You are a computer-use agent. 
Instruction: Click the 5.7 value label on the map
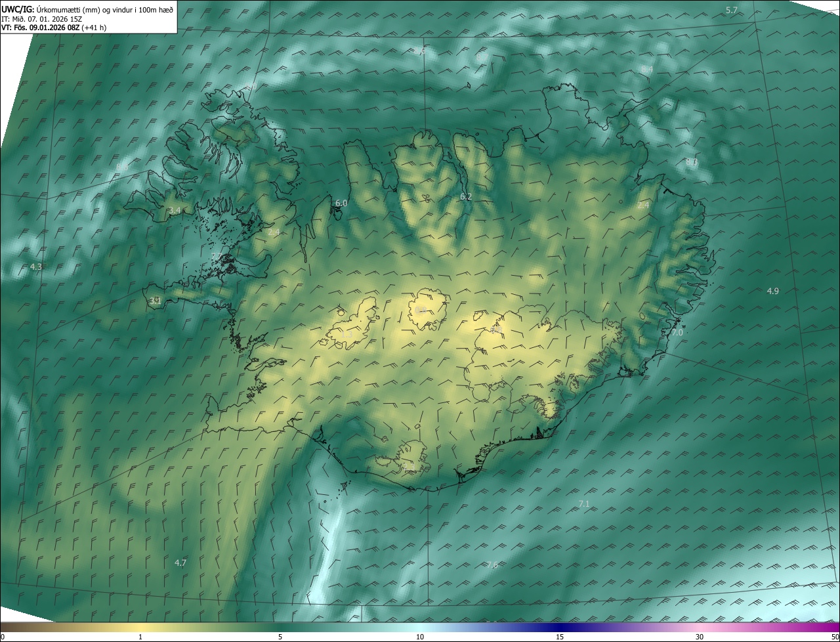pos(732,10)
